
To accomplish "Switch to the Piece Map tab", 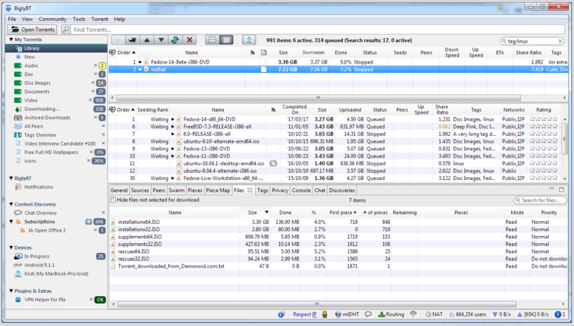I will pos(218,190).
